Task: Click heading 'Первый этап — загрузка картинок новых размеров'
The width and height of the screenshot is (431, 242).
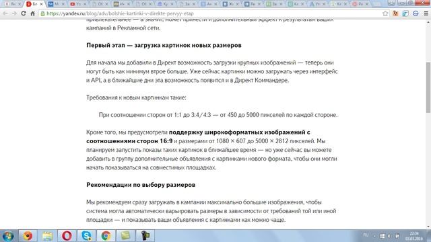Action: (x=164, y=45)
